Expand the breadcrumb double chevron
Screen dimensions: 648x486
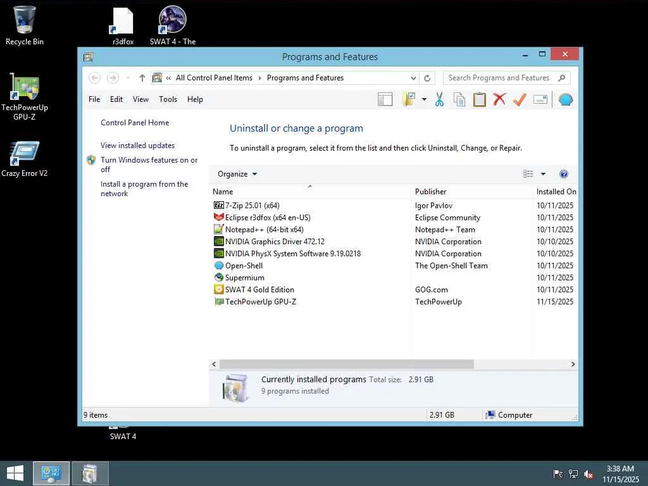tap(168, 78)
